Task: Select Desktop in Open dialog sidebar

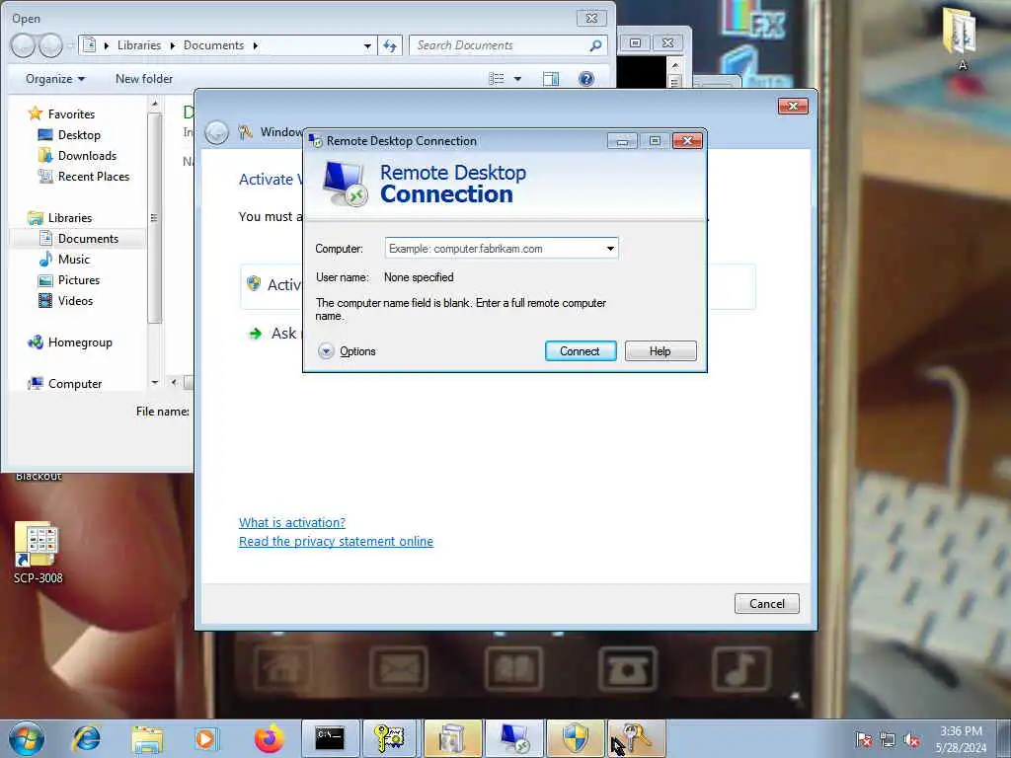Action: (x=69, y=134)
